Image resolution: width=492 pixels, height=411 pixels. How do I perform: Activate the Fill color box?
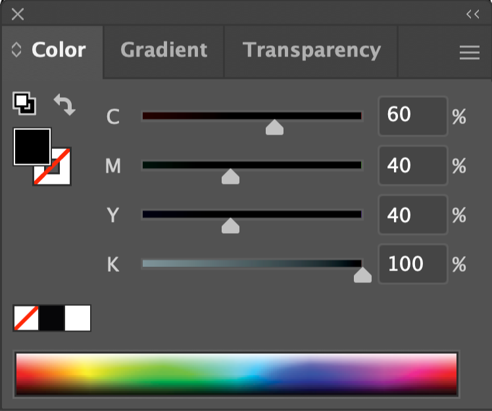pos(32,146)
